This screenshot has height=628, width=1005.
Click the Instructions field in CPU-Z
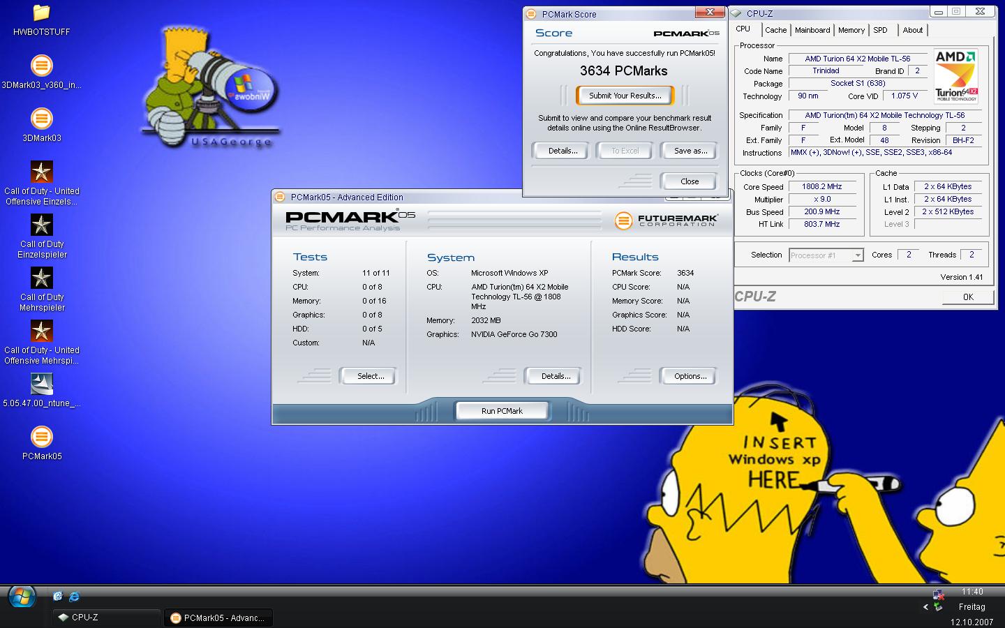click(x=884, y=153)
